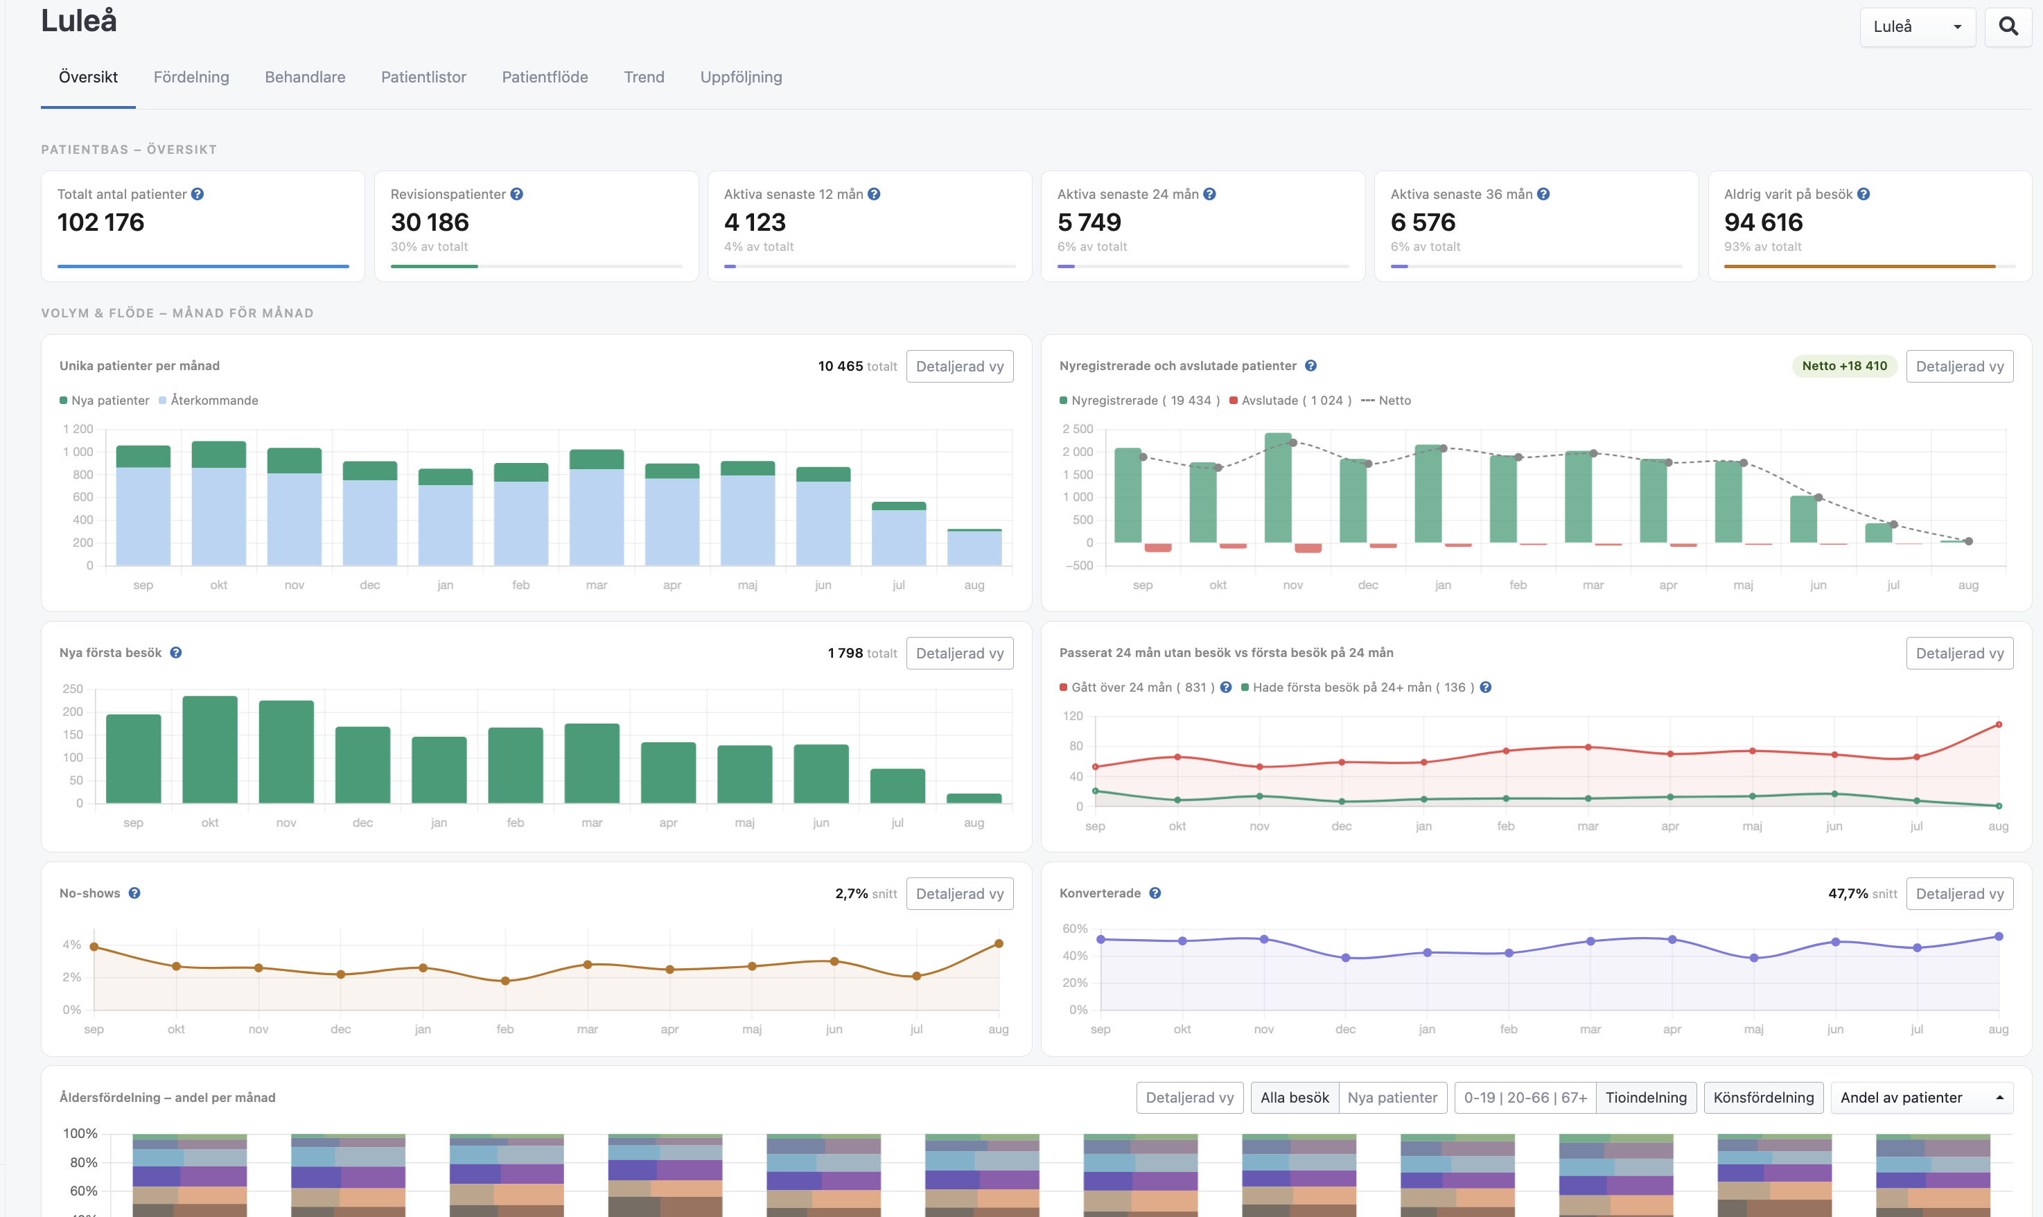
Task: Open Detaljerad vy for Unika patienter per månad
Action: click(960, 367)
